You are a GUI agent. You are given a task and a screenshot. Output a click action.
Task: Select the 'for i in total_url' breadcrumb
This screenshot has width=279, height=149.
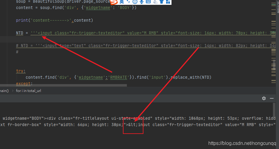click(x=28, y=91)
